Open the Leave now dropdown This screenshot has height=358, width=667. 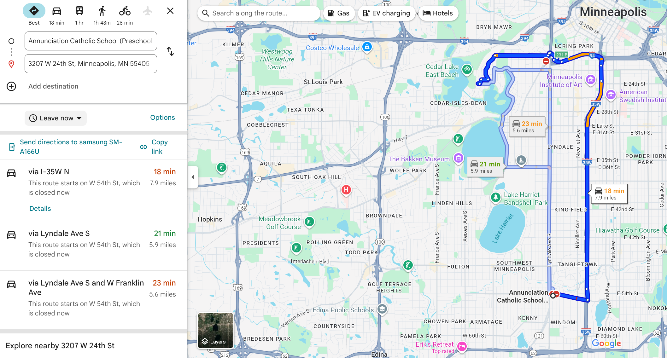click(56, 118)
